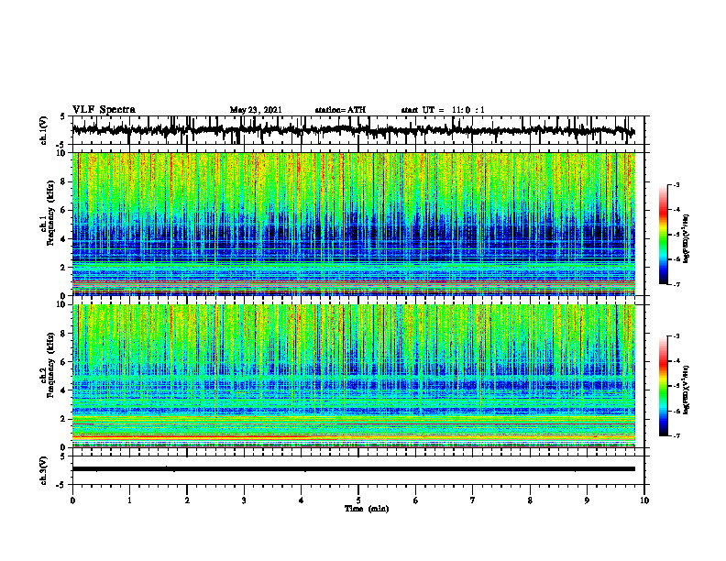Click the ch.2 frequency tick label "8"
This screenshot has width=726, height=561.
(64, 334)
